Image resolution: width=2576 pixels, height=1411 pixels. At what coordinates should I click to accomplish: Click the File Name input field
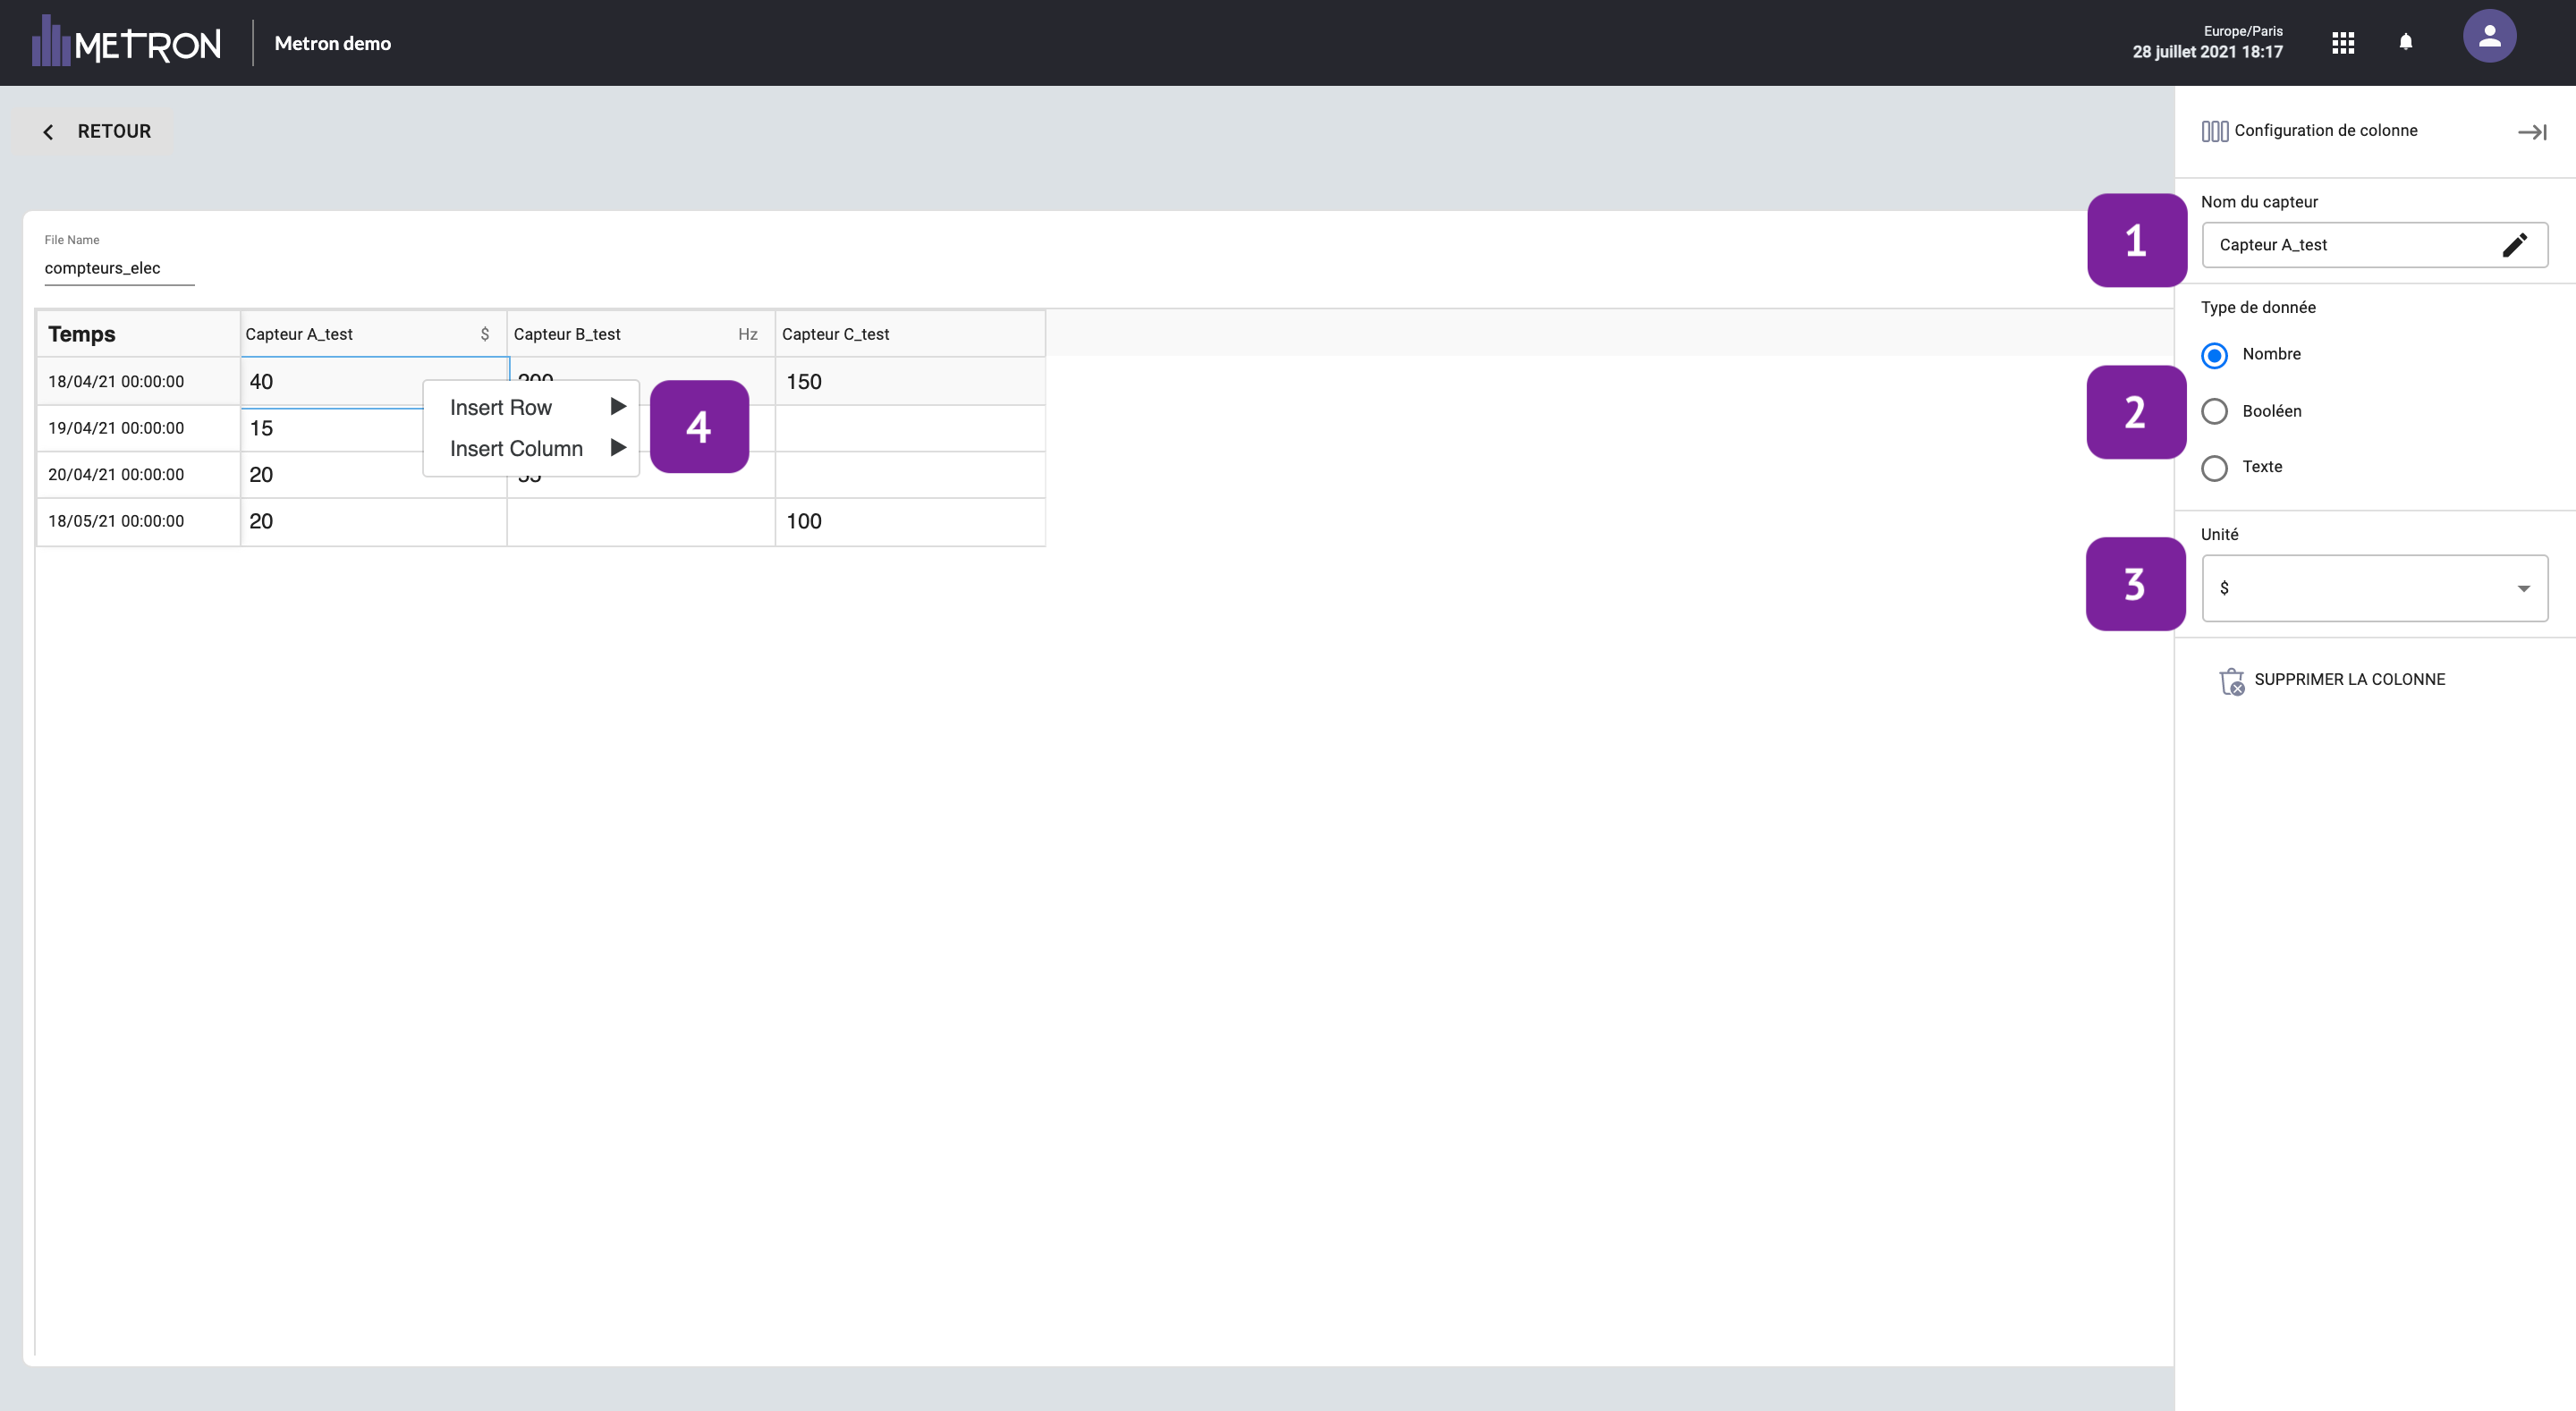coord(119,268)
